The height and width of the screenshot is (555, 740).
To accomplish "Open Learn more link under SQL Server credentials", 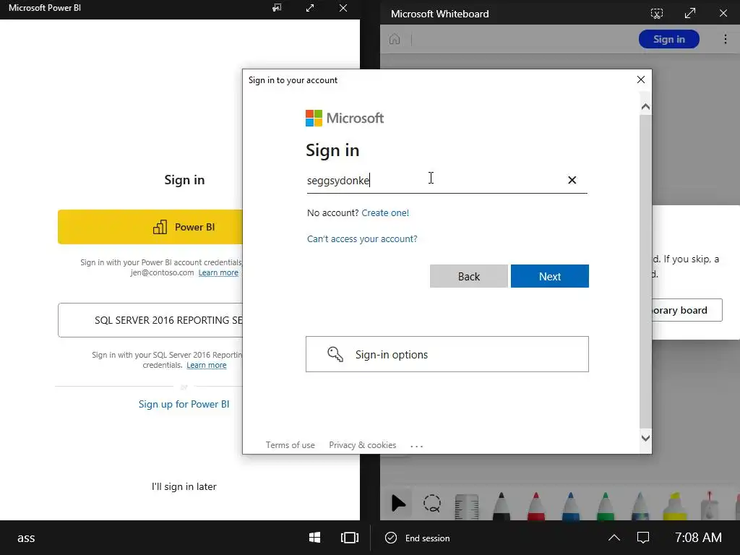I will [x=206, y=365].
